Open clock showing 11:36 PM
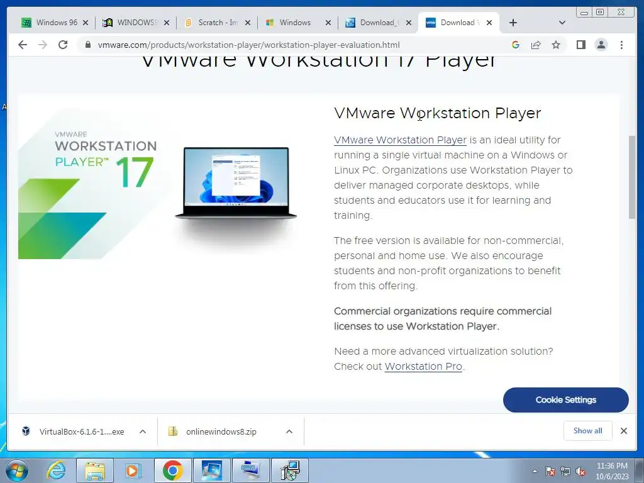The width and height of the screenshot is (644, 483). click(x=612, y=471)
